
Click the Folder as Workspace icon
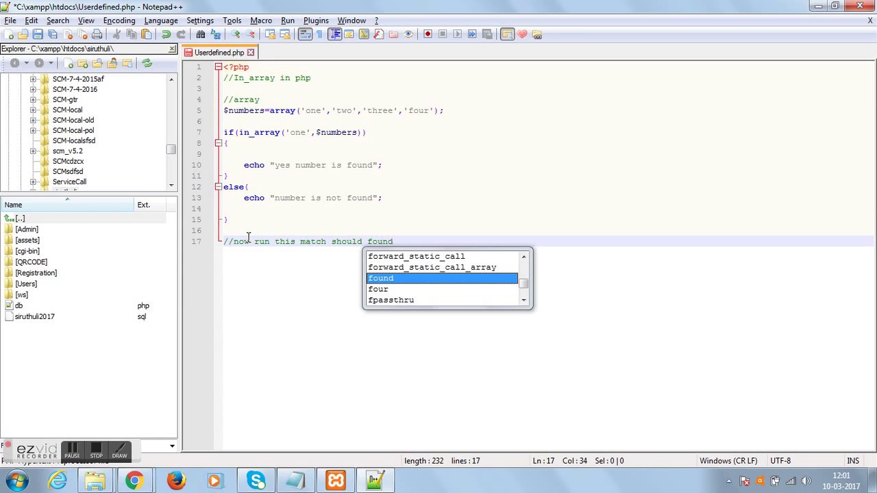(x=393, y=34)
